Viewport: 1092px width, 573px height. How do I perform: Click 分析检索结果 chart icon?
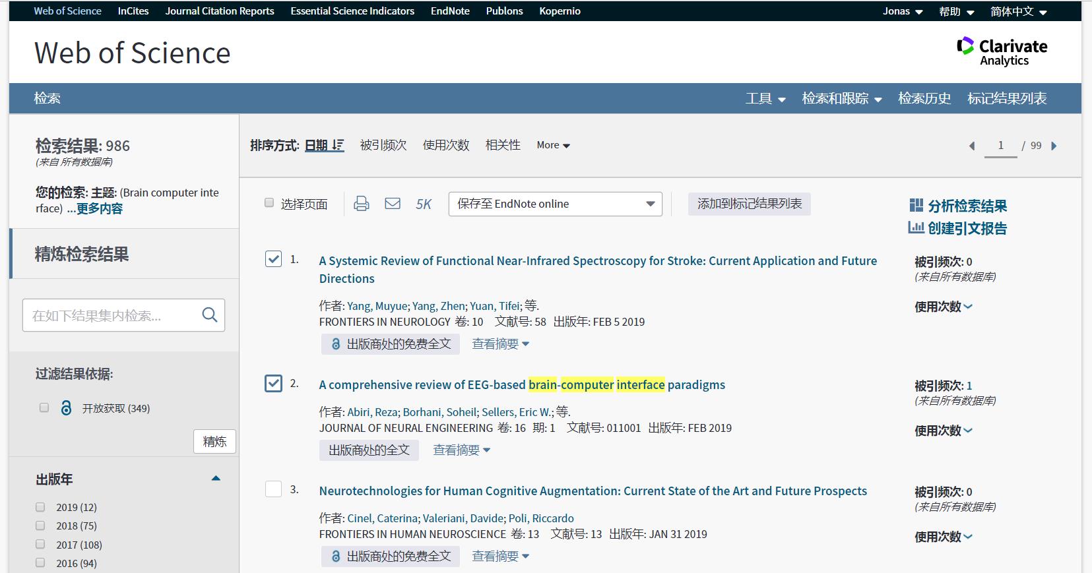click(916, 206)
